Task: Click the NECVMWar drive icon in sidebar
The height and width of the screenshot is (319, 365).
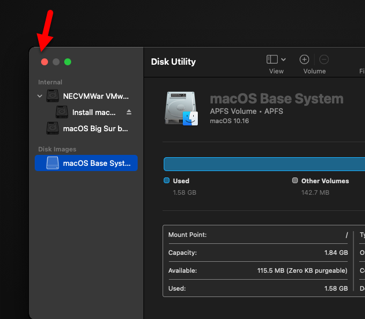Action: [x=53, y=96]
